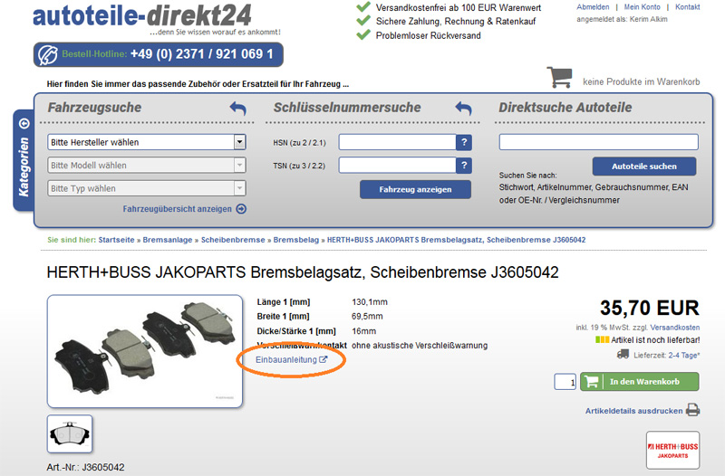Focus the HSN input field
Image resolution: width=725 pixels, height=476 pixels.
tap(397, 142)
